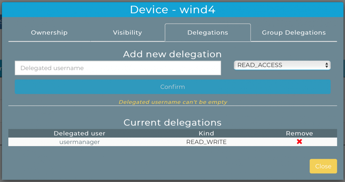
Task: Remove the usermanager delegation with red X
Action: (299, 142)
